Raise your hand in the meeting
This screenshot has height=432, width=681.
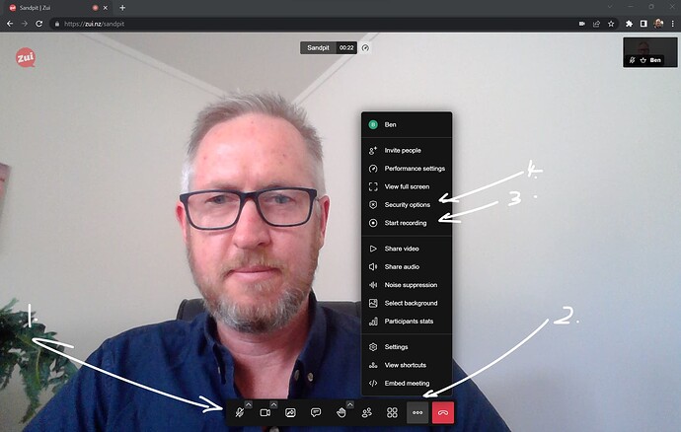tap(340, 412)
